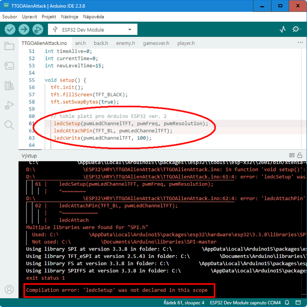Open the Projekt menu

49,17
